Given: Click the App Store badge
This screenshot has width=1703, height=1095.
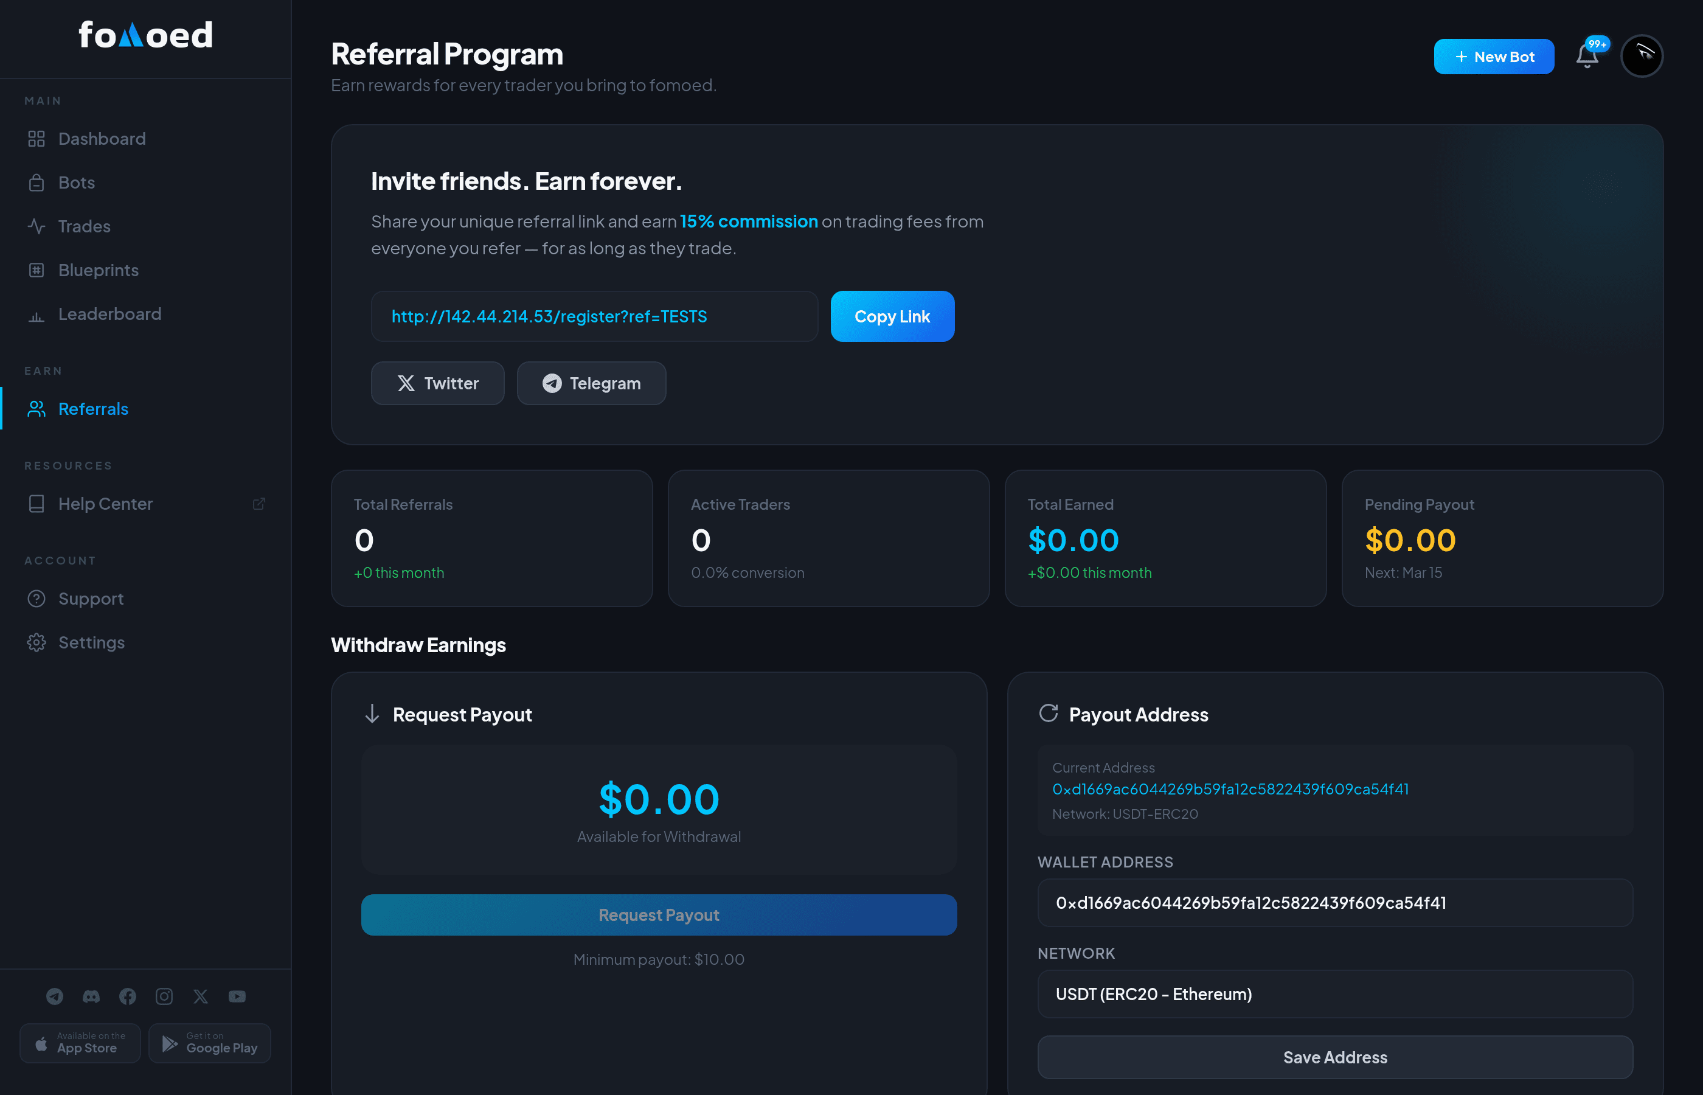Looking at the screenshot, I should pos(80,1043).
